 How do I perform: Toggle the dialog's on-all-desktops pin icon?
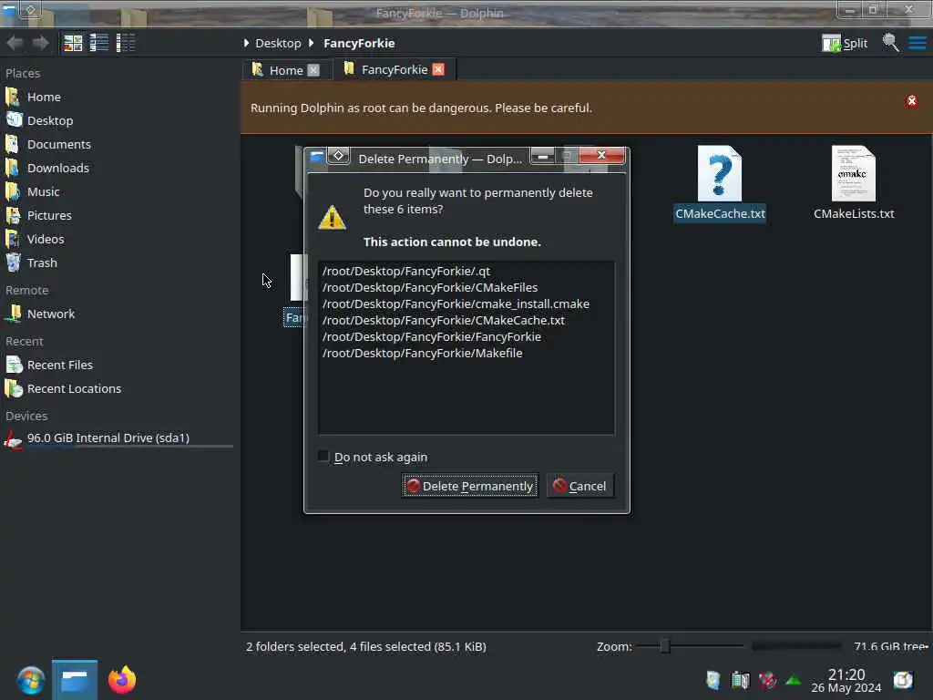[x=338, y=156]
